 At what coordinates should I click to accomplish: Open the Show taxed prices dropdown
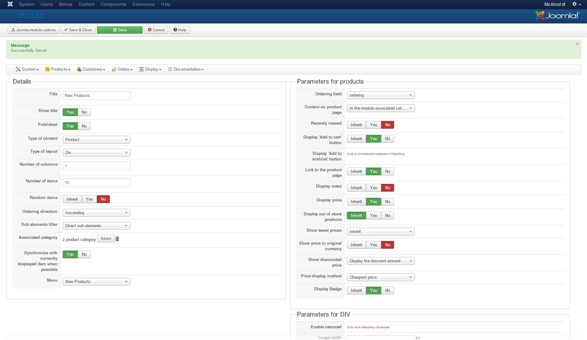click(381, 231)
